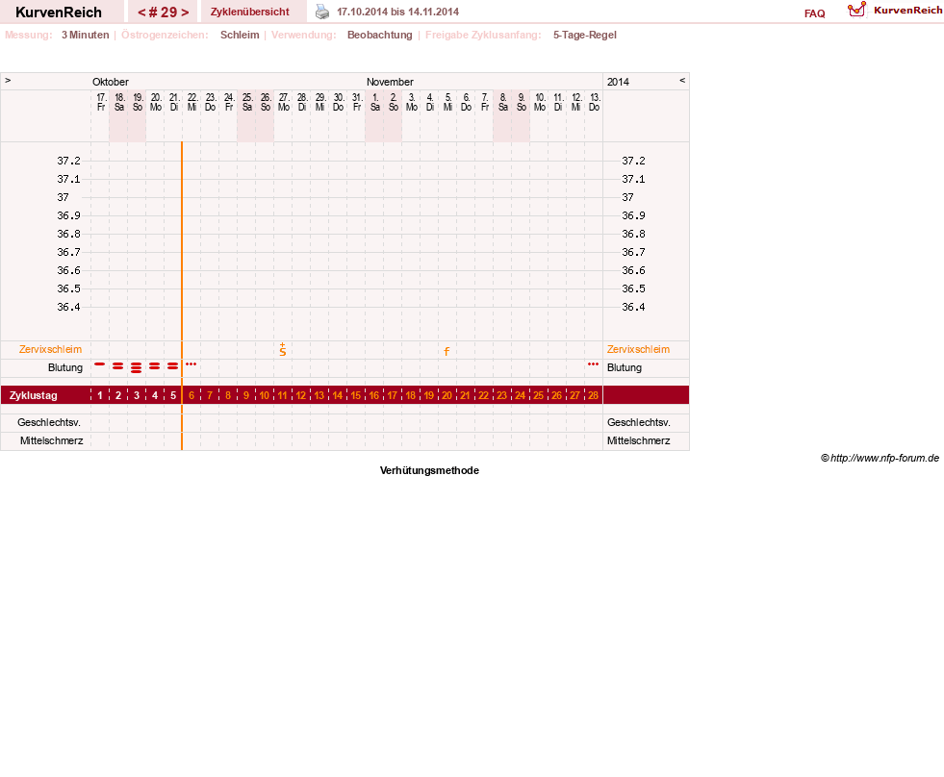Click the date range 17.10.2014 bis 14.11.2014
944x777 pixels.
398,13
